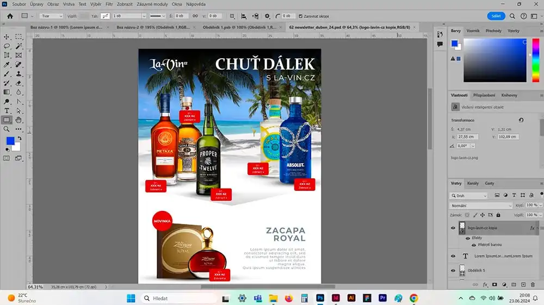Toggle lock transparent pixels
The height and width of the screenshot is (305, 544).
point(467,215)
